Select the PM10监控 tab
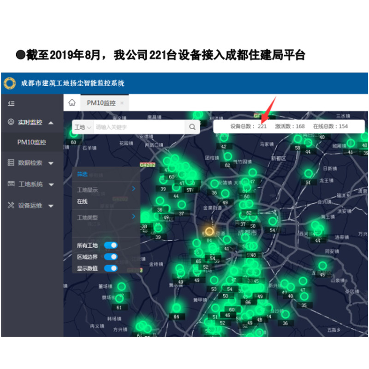The image size is (369, 369). point(101,102)
